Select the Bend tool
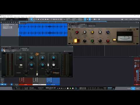 click(x=45, y=19)
